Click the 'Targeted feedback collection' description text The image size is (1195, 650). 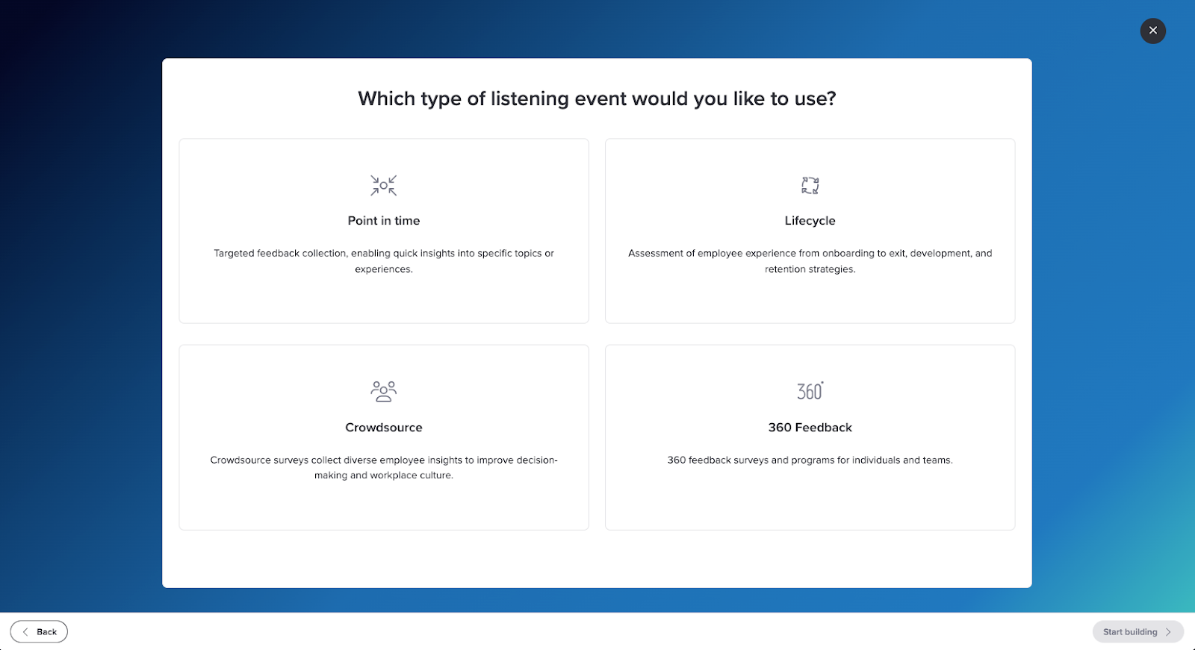tap(384, 261)
